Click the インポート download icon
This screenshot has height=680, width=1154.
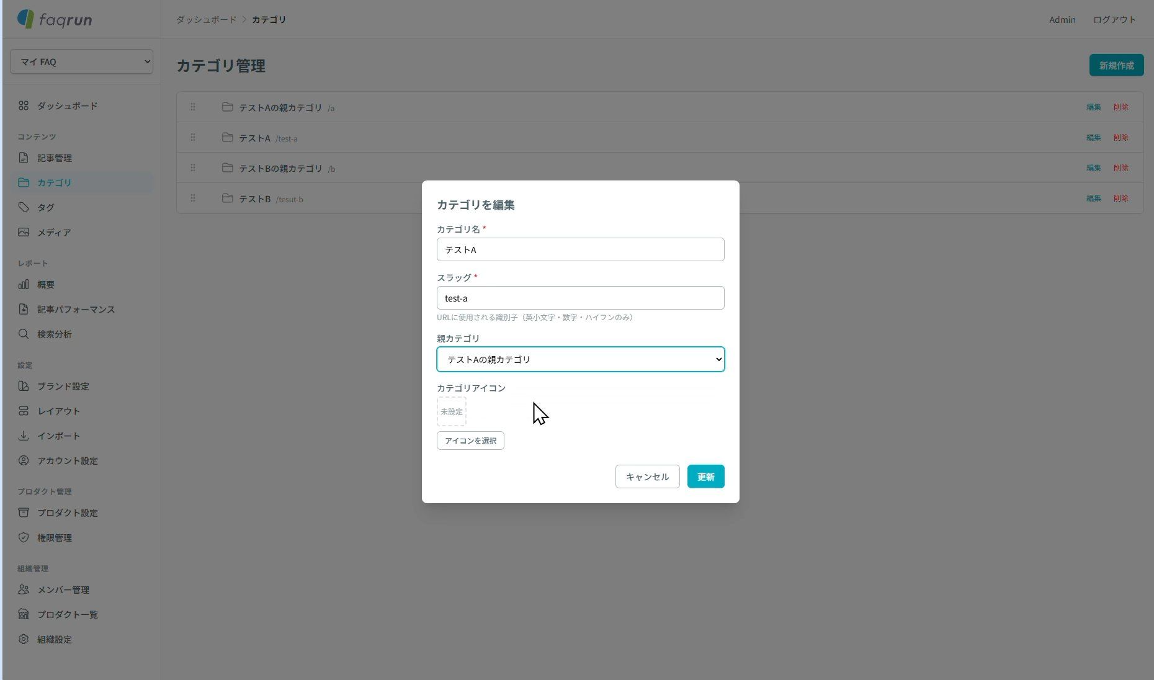point(24,436)
